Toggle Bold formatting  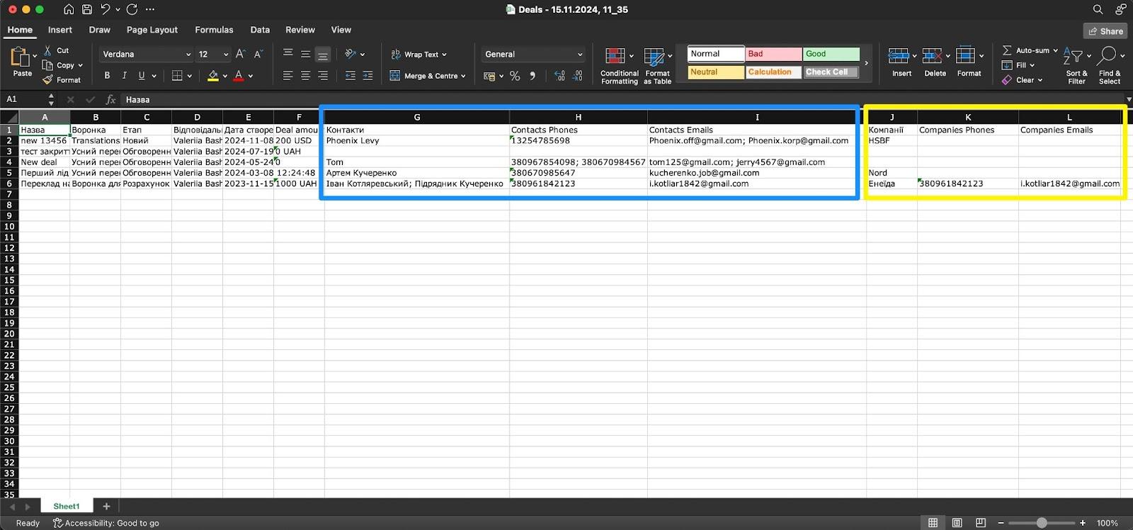(x=107, y=76)
